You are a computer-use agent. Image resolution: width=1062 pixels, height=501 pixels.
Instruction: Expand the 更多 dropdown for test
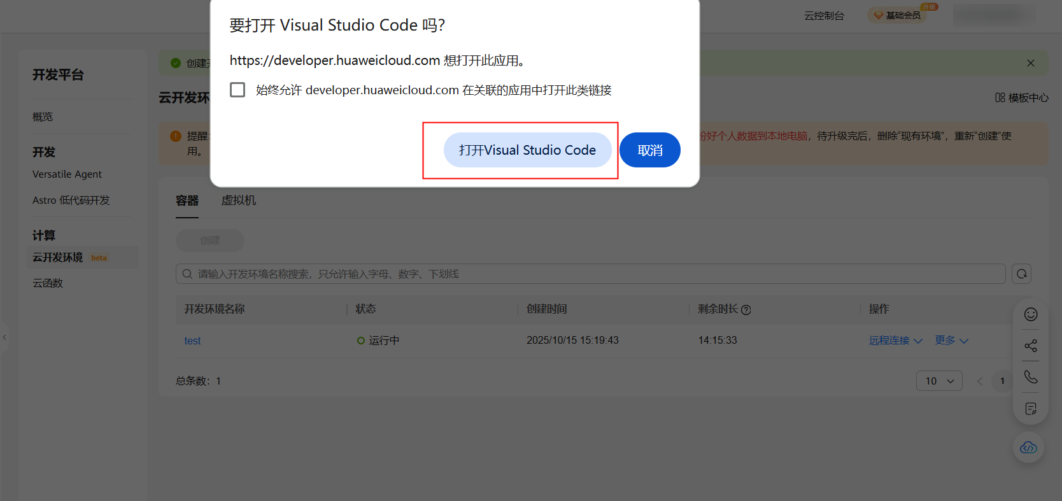[952, 341]
